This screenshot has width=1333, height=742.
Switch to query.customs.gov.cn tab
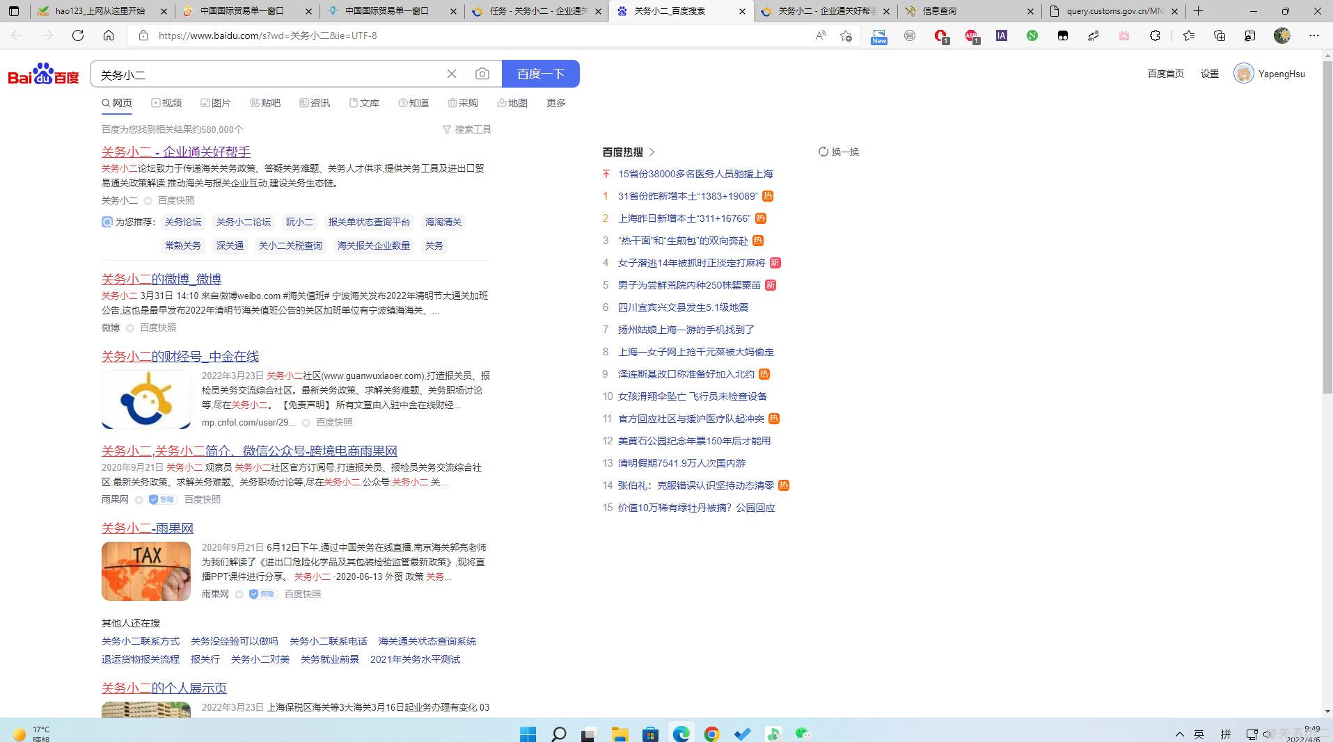[1114, 11]
